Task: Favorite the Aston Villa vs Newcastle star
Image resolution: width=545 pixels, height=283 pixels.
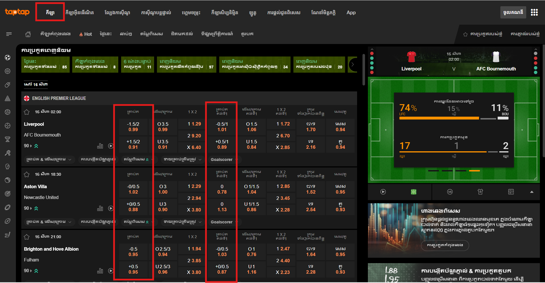Action: coord(27,174)
